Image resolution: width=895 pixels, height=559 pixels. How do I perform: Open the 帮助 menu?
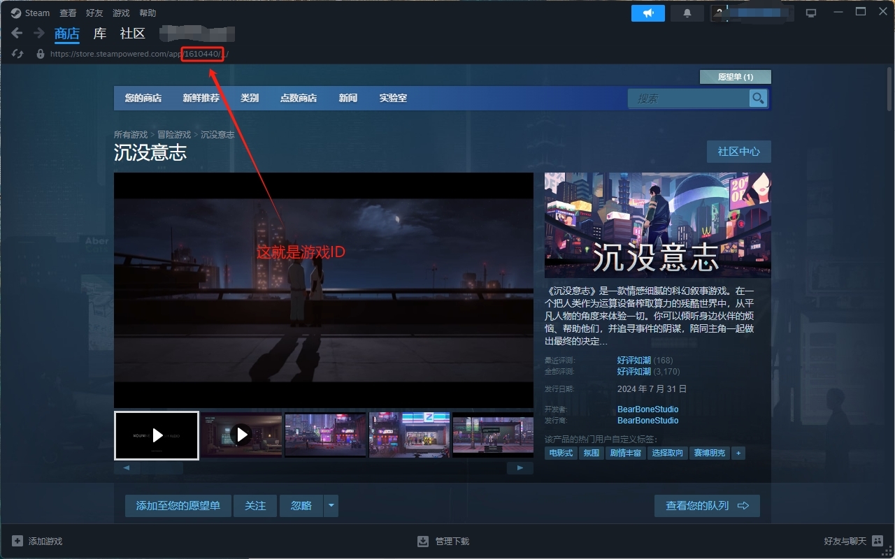click(x=148, y=13)
